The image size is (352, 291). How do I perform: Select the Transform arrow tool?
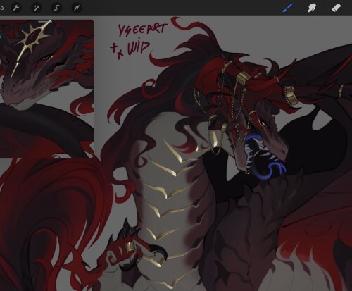point(77,8)
